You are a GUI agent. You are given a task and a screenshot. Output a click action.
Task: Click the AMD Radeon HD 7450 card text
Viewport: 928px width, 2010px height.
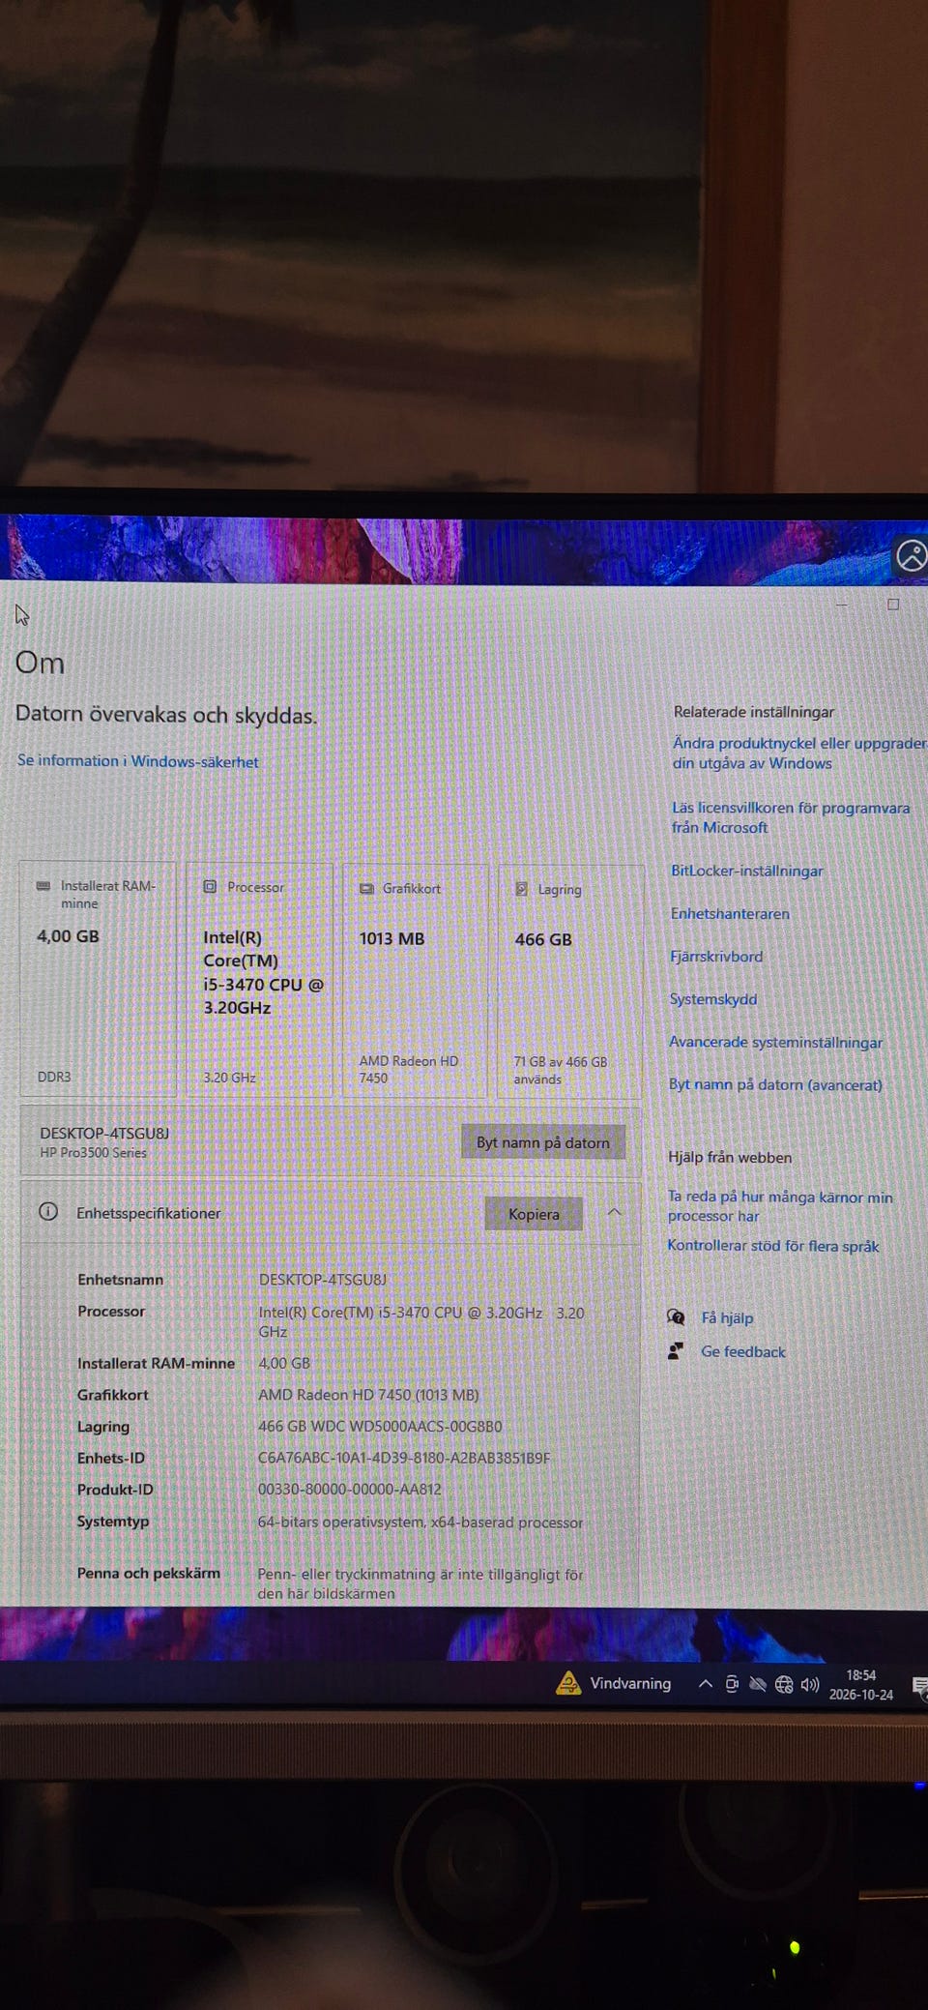[x=409, y=1069]
